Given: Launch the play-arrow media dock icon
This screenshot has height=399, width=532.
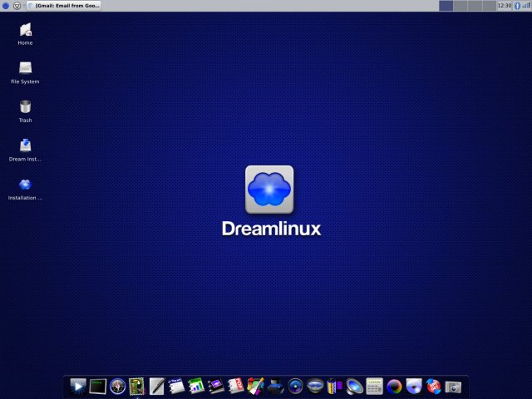Looking at the screenshot, I should point(78,387).
